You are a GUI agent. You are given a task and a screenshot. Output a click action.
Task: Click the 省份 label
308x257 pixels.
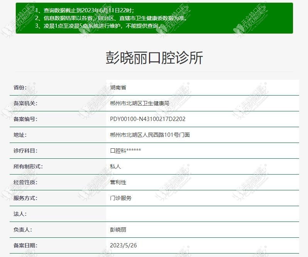(20, 87)
